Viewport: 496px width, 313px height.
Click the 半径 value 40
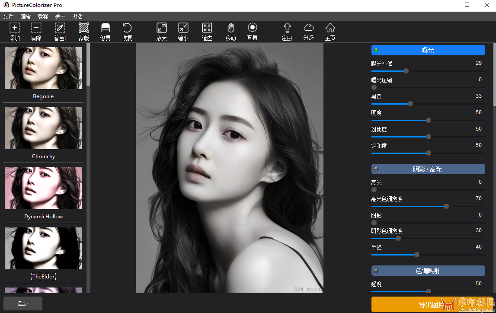(479, 246)
